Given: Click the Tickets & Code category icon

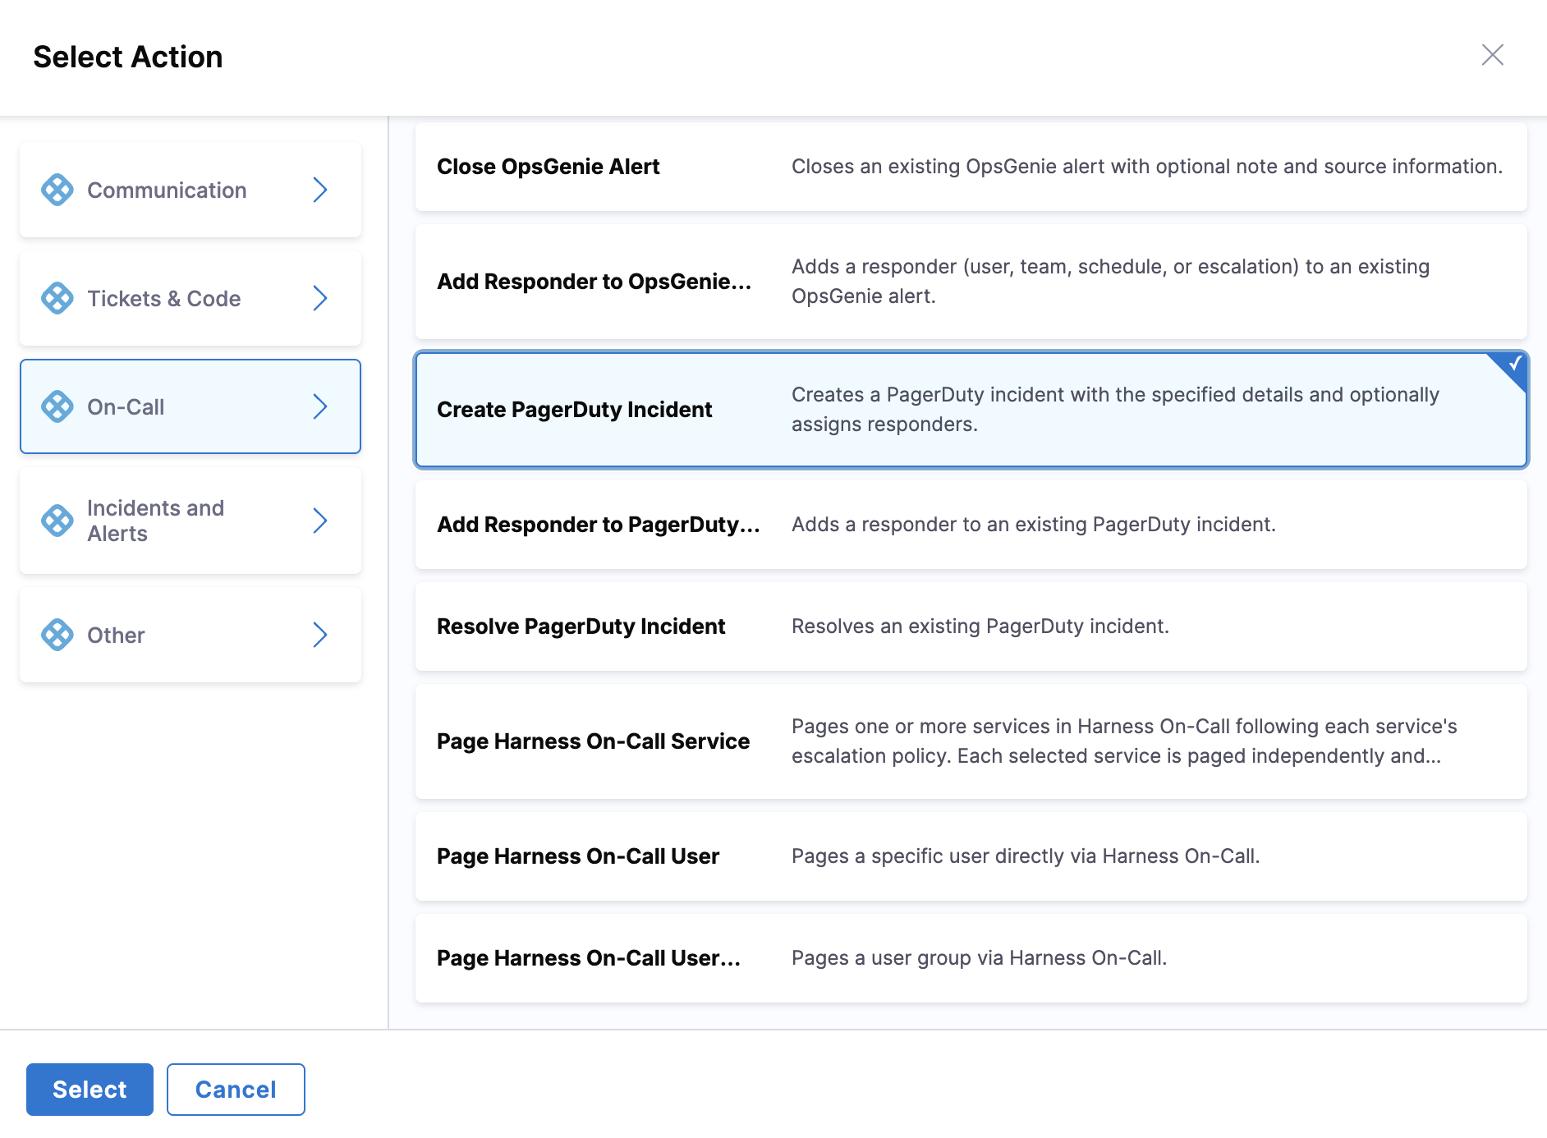Looking at the screenshot, I should coord(57,298).
